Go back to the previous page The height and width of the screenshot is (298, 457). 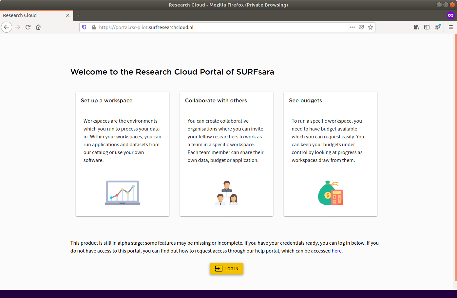7,27
